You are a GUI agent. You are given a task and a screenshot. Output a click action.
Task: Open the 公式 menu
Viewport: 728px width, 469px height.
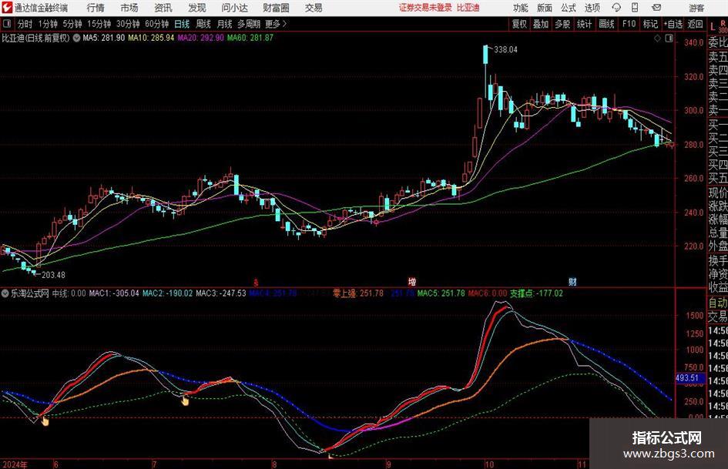click(569, 8)
